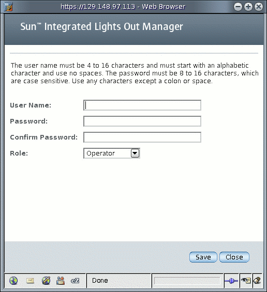Image resolution: width=267 pixels, height=292 pixels.
Task: Launch the Composer icon in status bar
Action: 46,281
